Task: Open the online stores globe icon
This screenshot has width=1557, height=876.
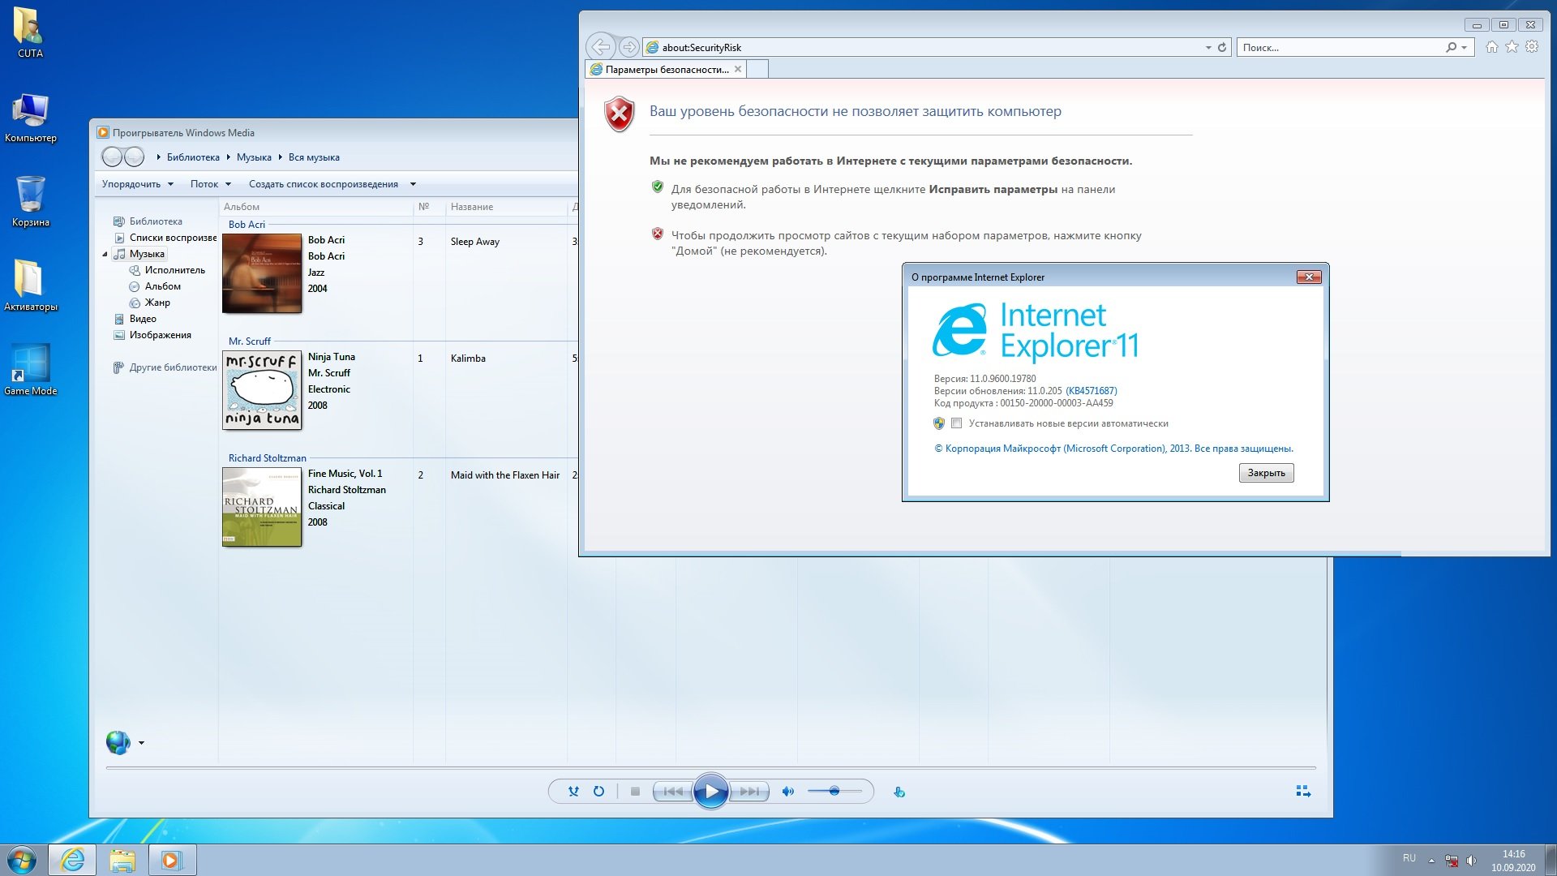Action: 118,742
